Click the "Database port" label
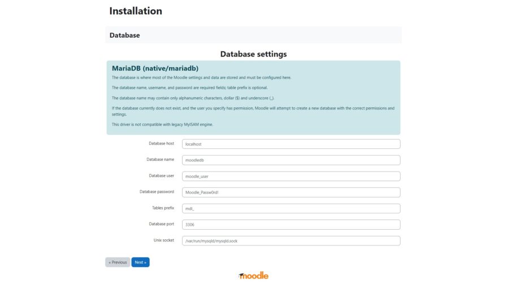507x285 pixels. point(161,224)
